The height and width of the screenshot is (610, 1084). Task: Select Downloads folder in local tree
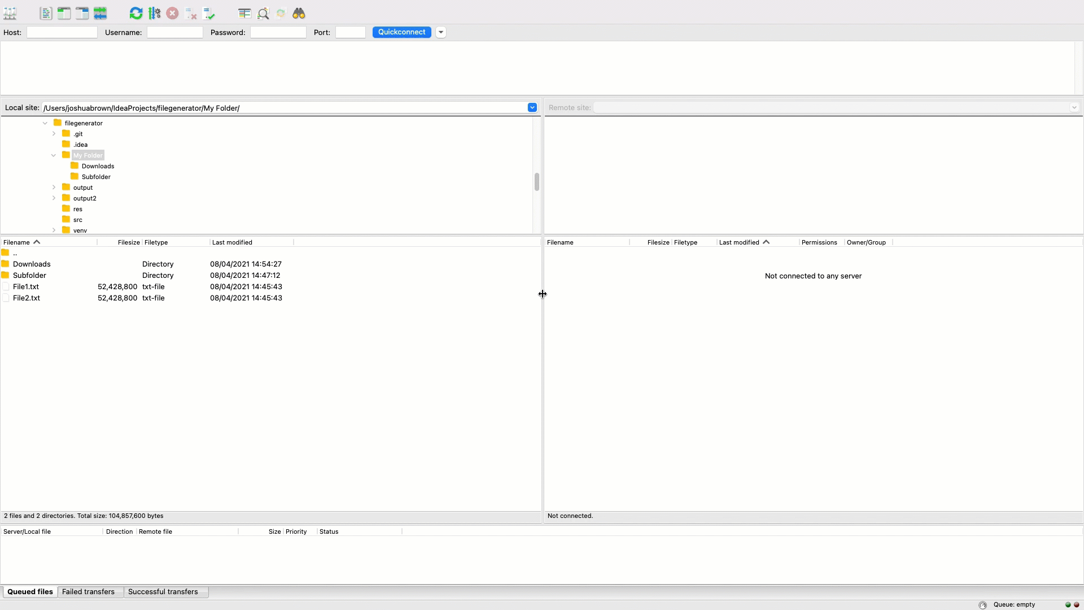tap(98, 166)
